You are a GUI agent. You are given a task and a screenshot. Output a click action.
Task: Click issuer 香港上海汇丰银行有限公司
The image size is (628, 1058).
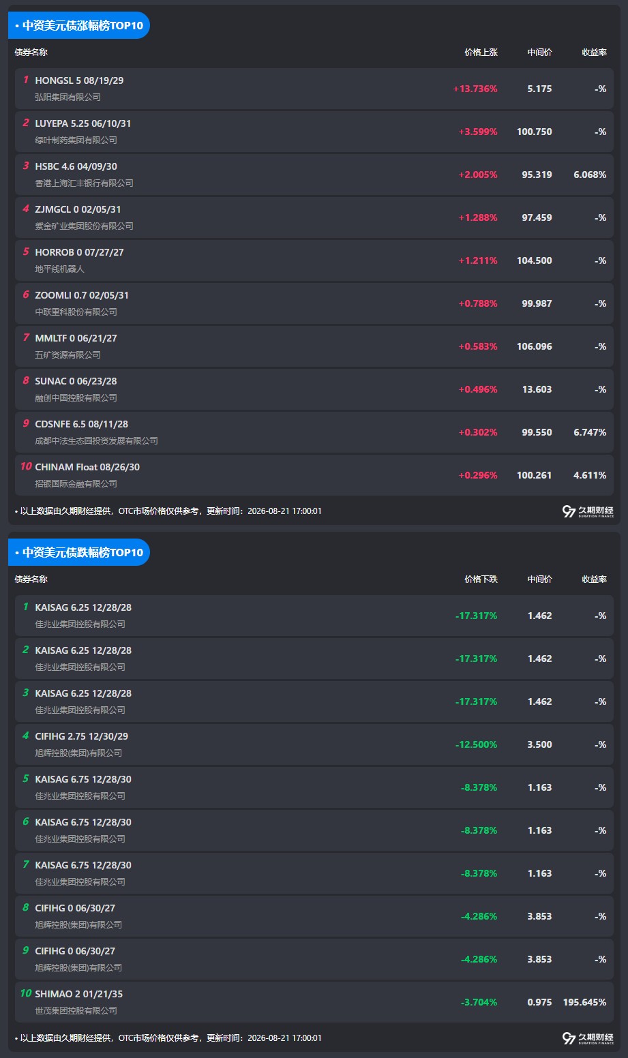pyautogui.click(x=84, y=183)
